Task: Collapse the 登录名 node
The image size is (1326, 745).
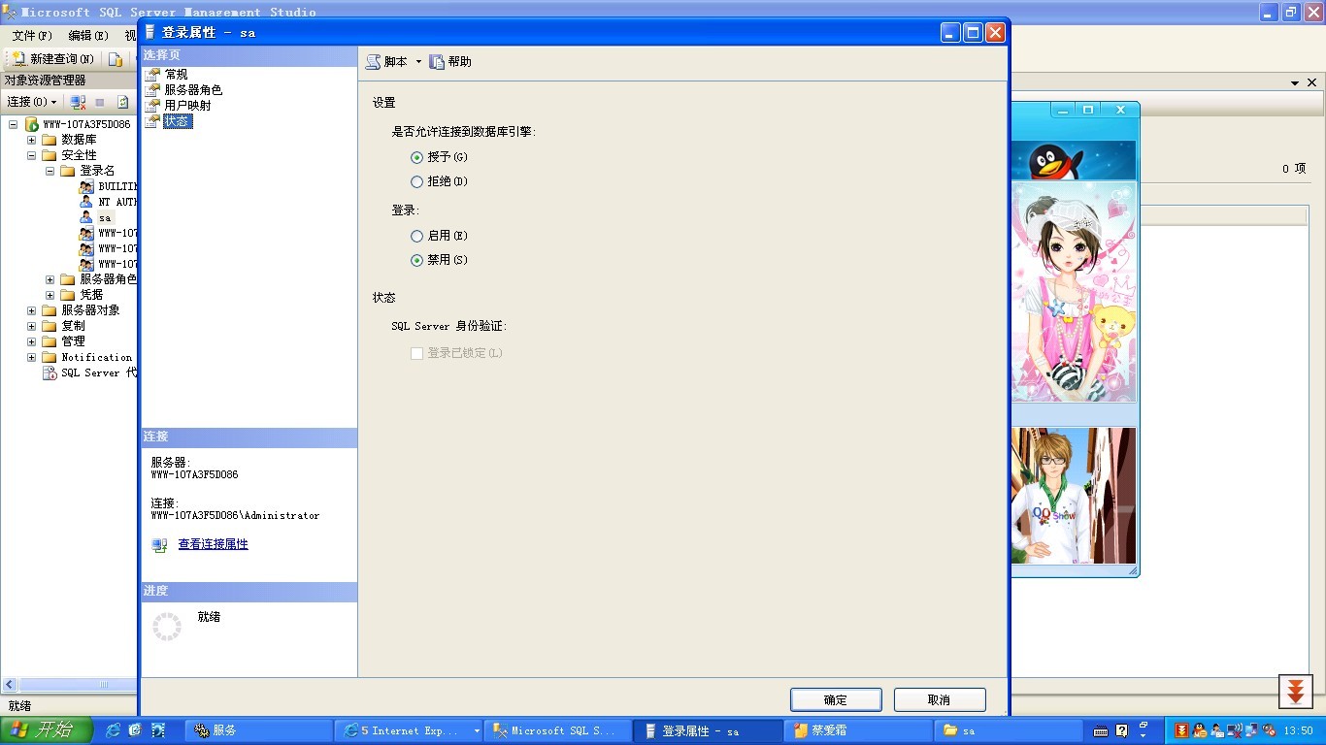Action: coord(50,171)
